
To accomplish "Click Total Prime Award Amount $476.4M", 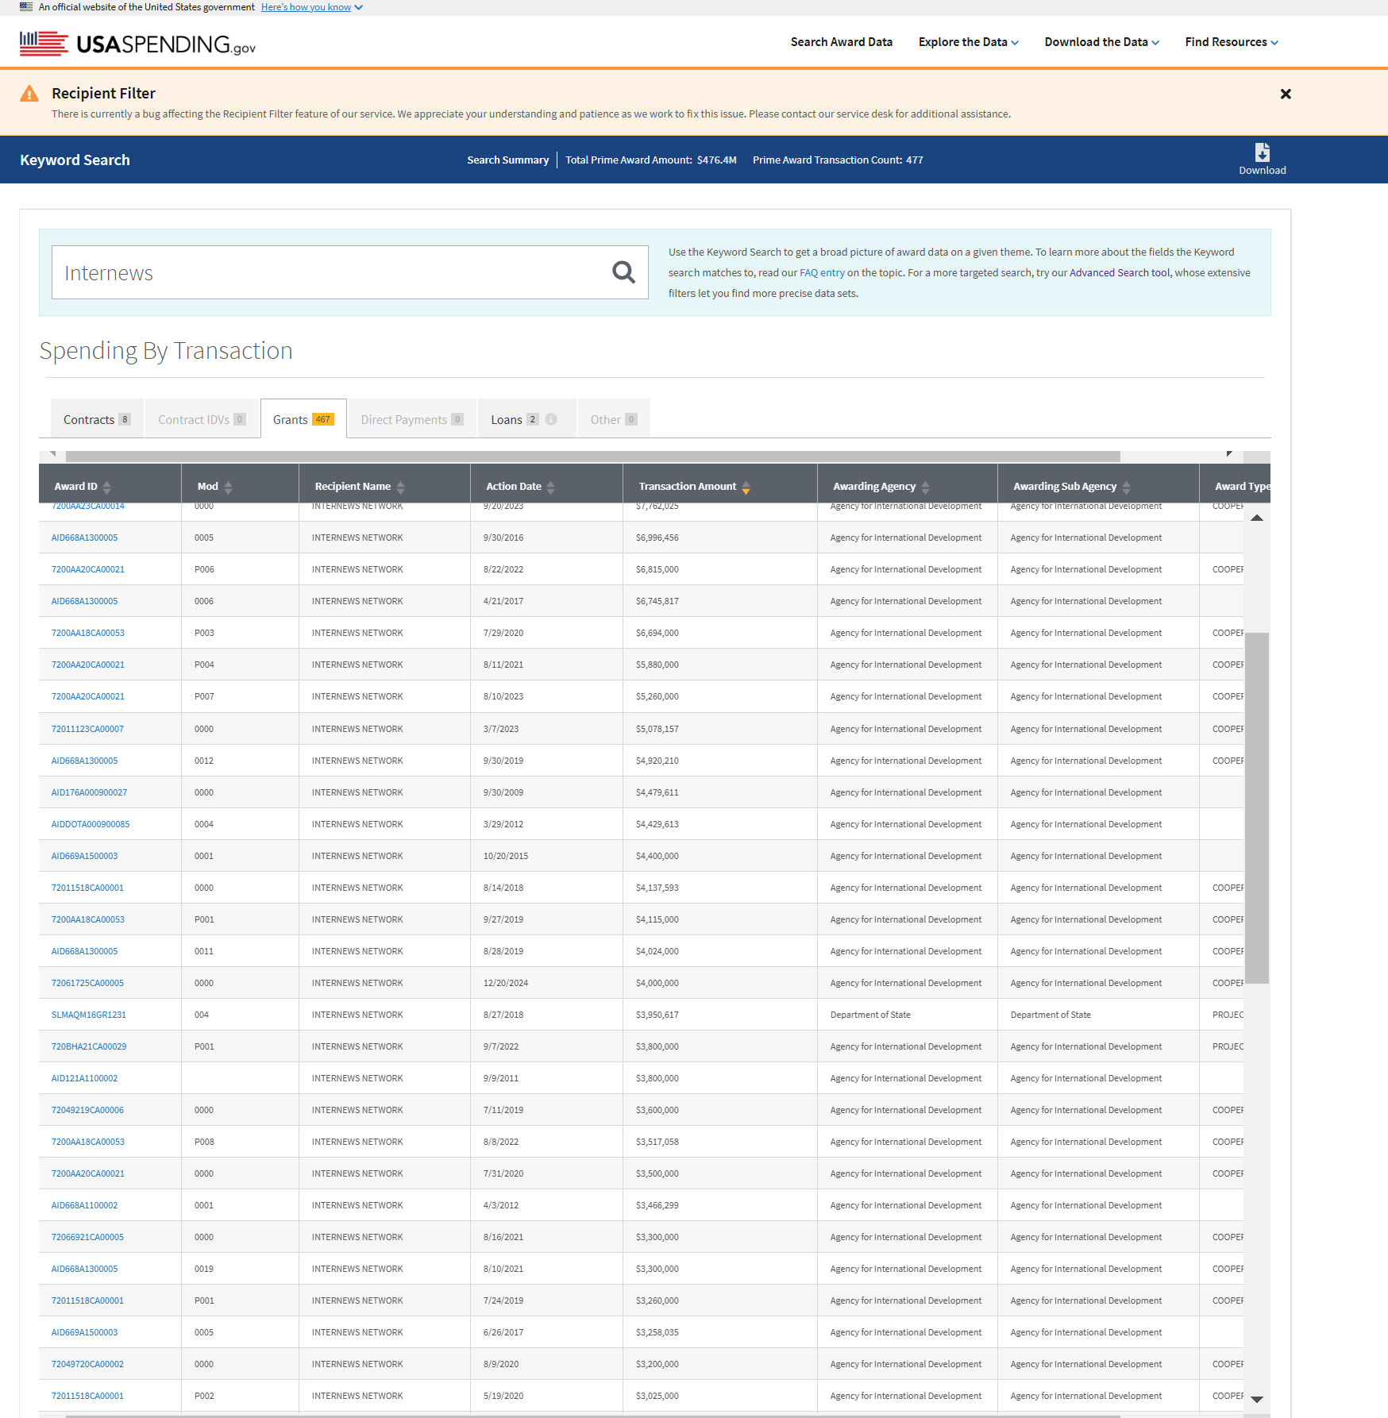I will (x=651, y=160).
